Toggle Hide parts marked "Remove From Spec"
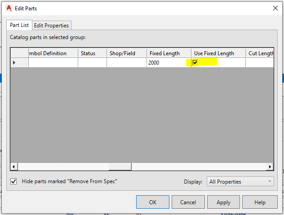The image size is (284, 215). pos(13,181)
